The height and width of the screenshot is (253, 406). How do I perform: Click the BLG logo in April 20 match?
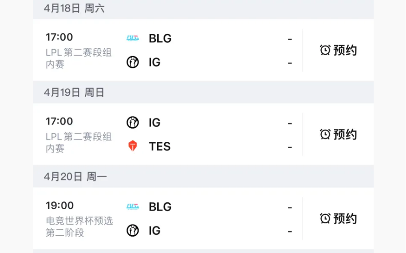click(133, 207)
